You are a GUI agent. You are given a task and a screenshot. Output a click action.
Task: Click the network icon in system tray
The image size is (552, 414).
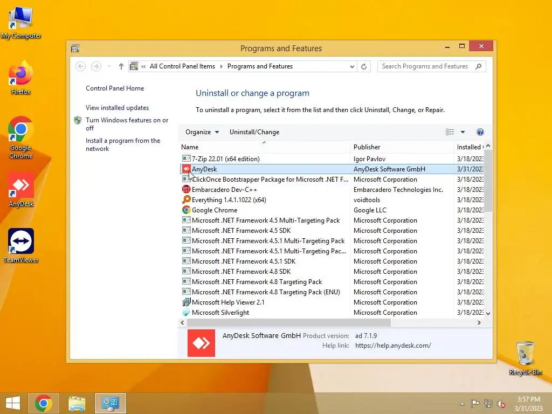(488, 404)
